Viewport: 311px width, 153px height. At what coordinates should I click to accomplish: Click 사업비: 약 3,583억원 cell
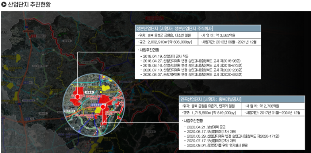coord(229,35)
